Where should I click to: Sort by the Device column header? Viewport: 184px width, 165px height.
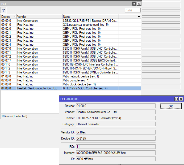point(9,17)
